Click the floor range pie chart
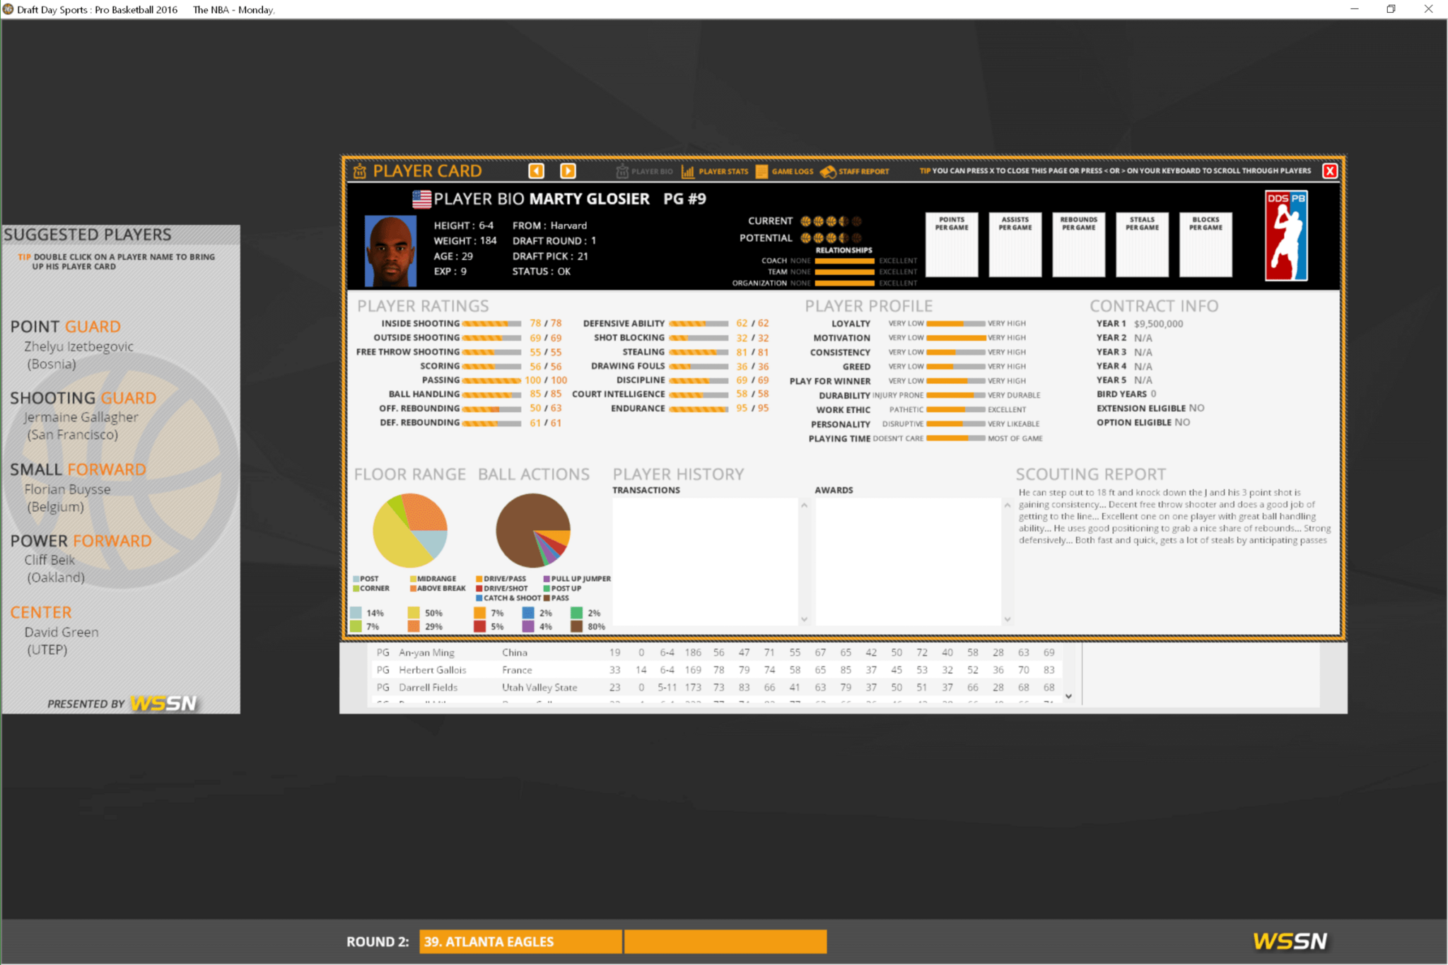Viewport: 1448px width, 965px height. pos(410,530)
